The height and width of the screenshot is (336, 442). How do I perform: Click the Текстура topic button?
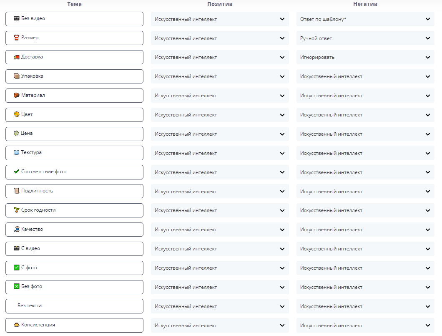tap(74, 153)
